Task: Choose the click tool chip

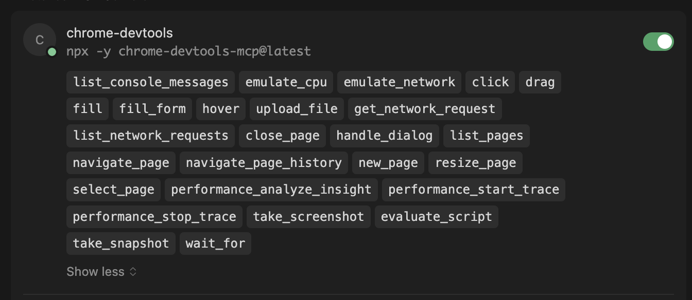Action: click(x=490, y=82)
